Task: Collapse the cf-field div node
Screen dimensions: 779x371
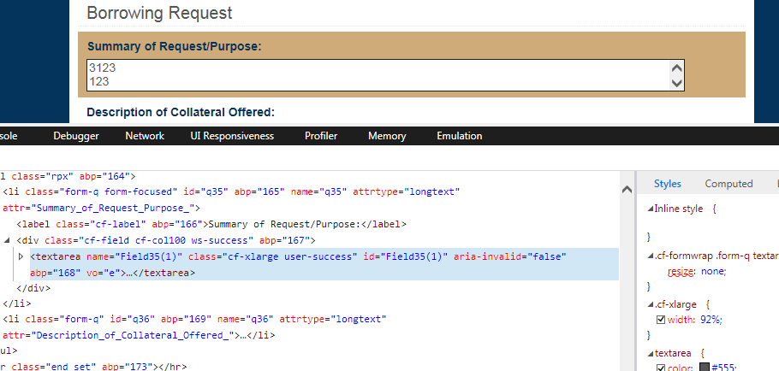Action: point(7,240)
